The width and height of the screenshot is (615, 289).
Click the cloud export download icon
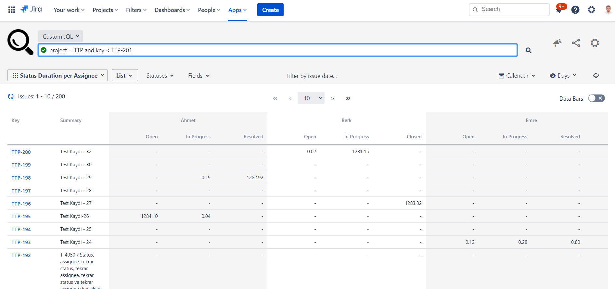coord(596,76)
